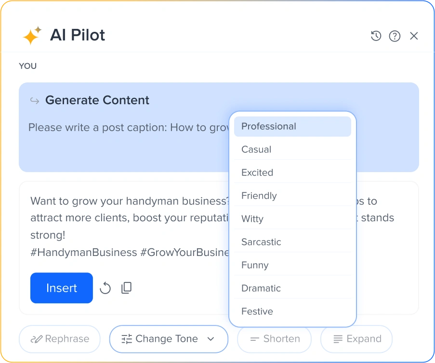Choose Dramatic tone
The height and width of the screenshot is (363, 435).
(292, 288)
